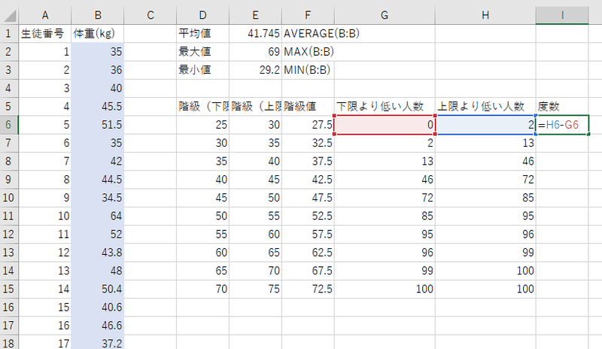Click cell H8 with value 46

pos(485,161)
